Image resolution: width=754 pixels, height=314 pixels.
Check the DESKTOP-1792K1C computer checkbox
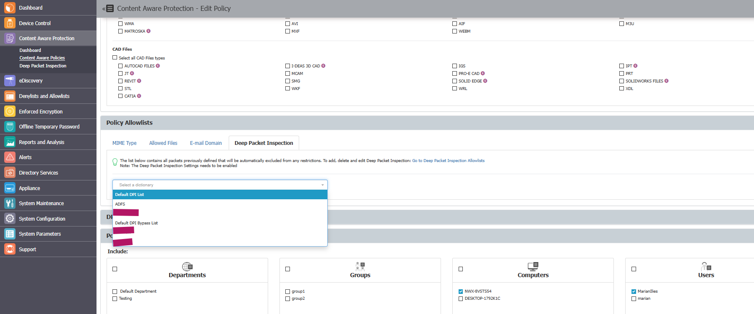461,299
